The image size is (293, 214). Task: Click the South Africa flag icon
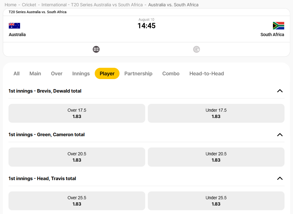click(278, 25)
